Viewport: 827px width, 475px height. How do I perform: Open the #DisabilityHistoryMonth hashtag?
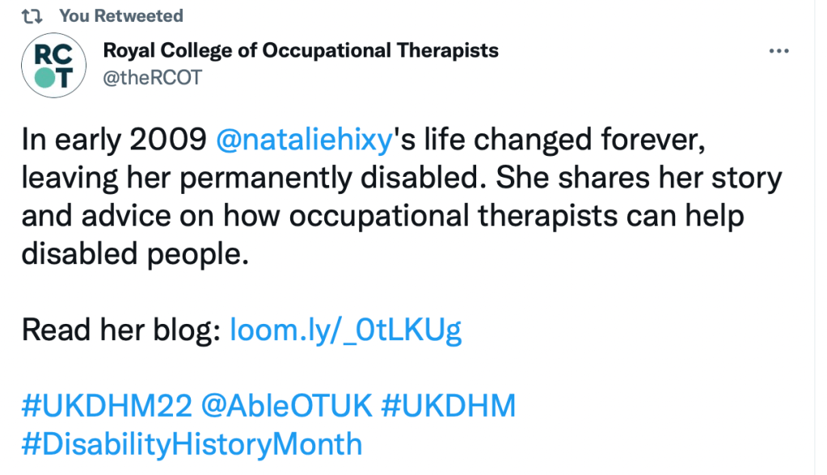[x=192, y=443]
